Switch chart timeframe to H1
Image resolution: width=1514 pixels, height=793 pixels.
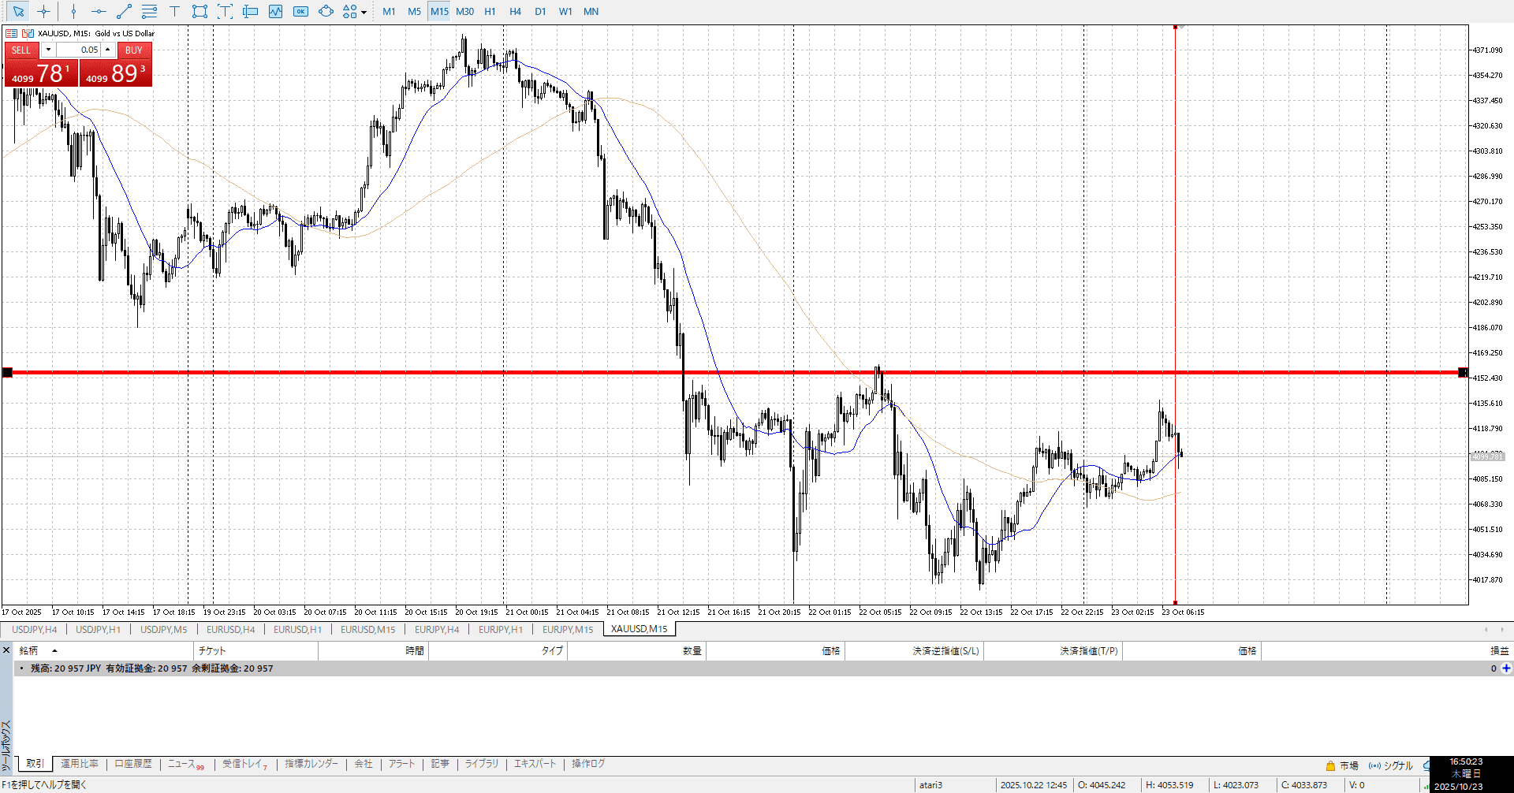point(490,11)
